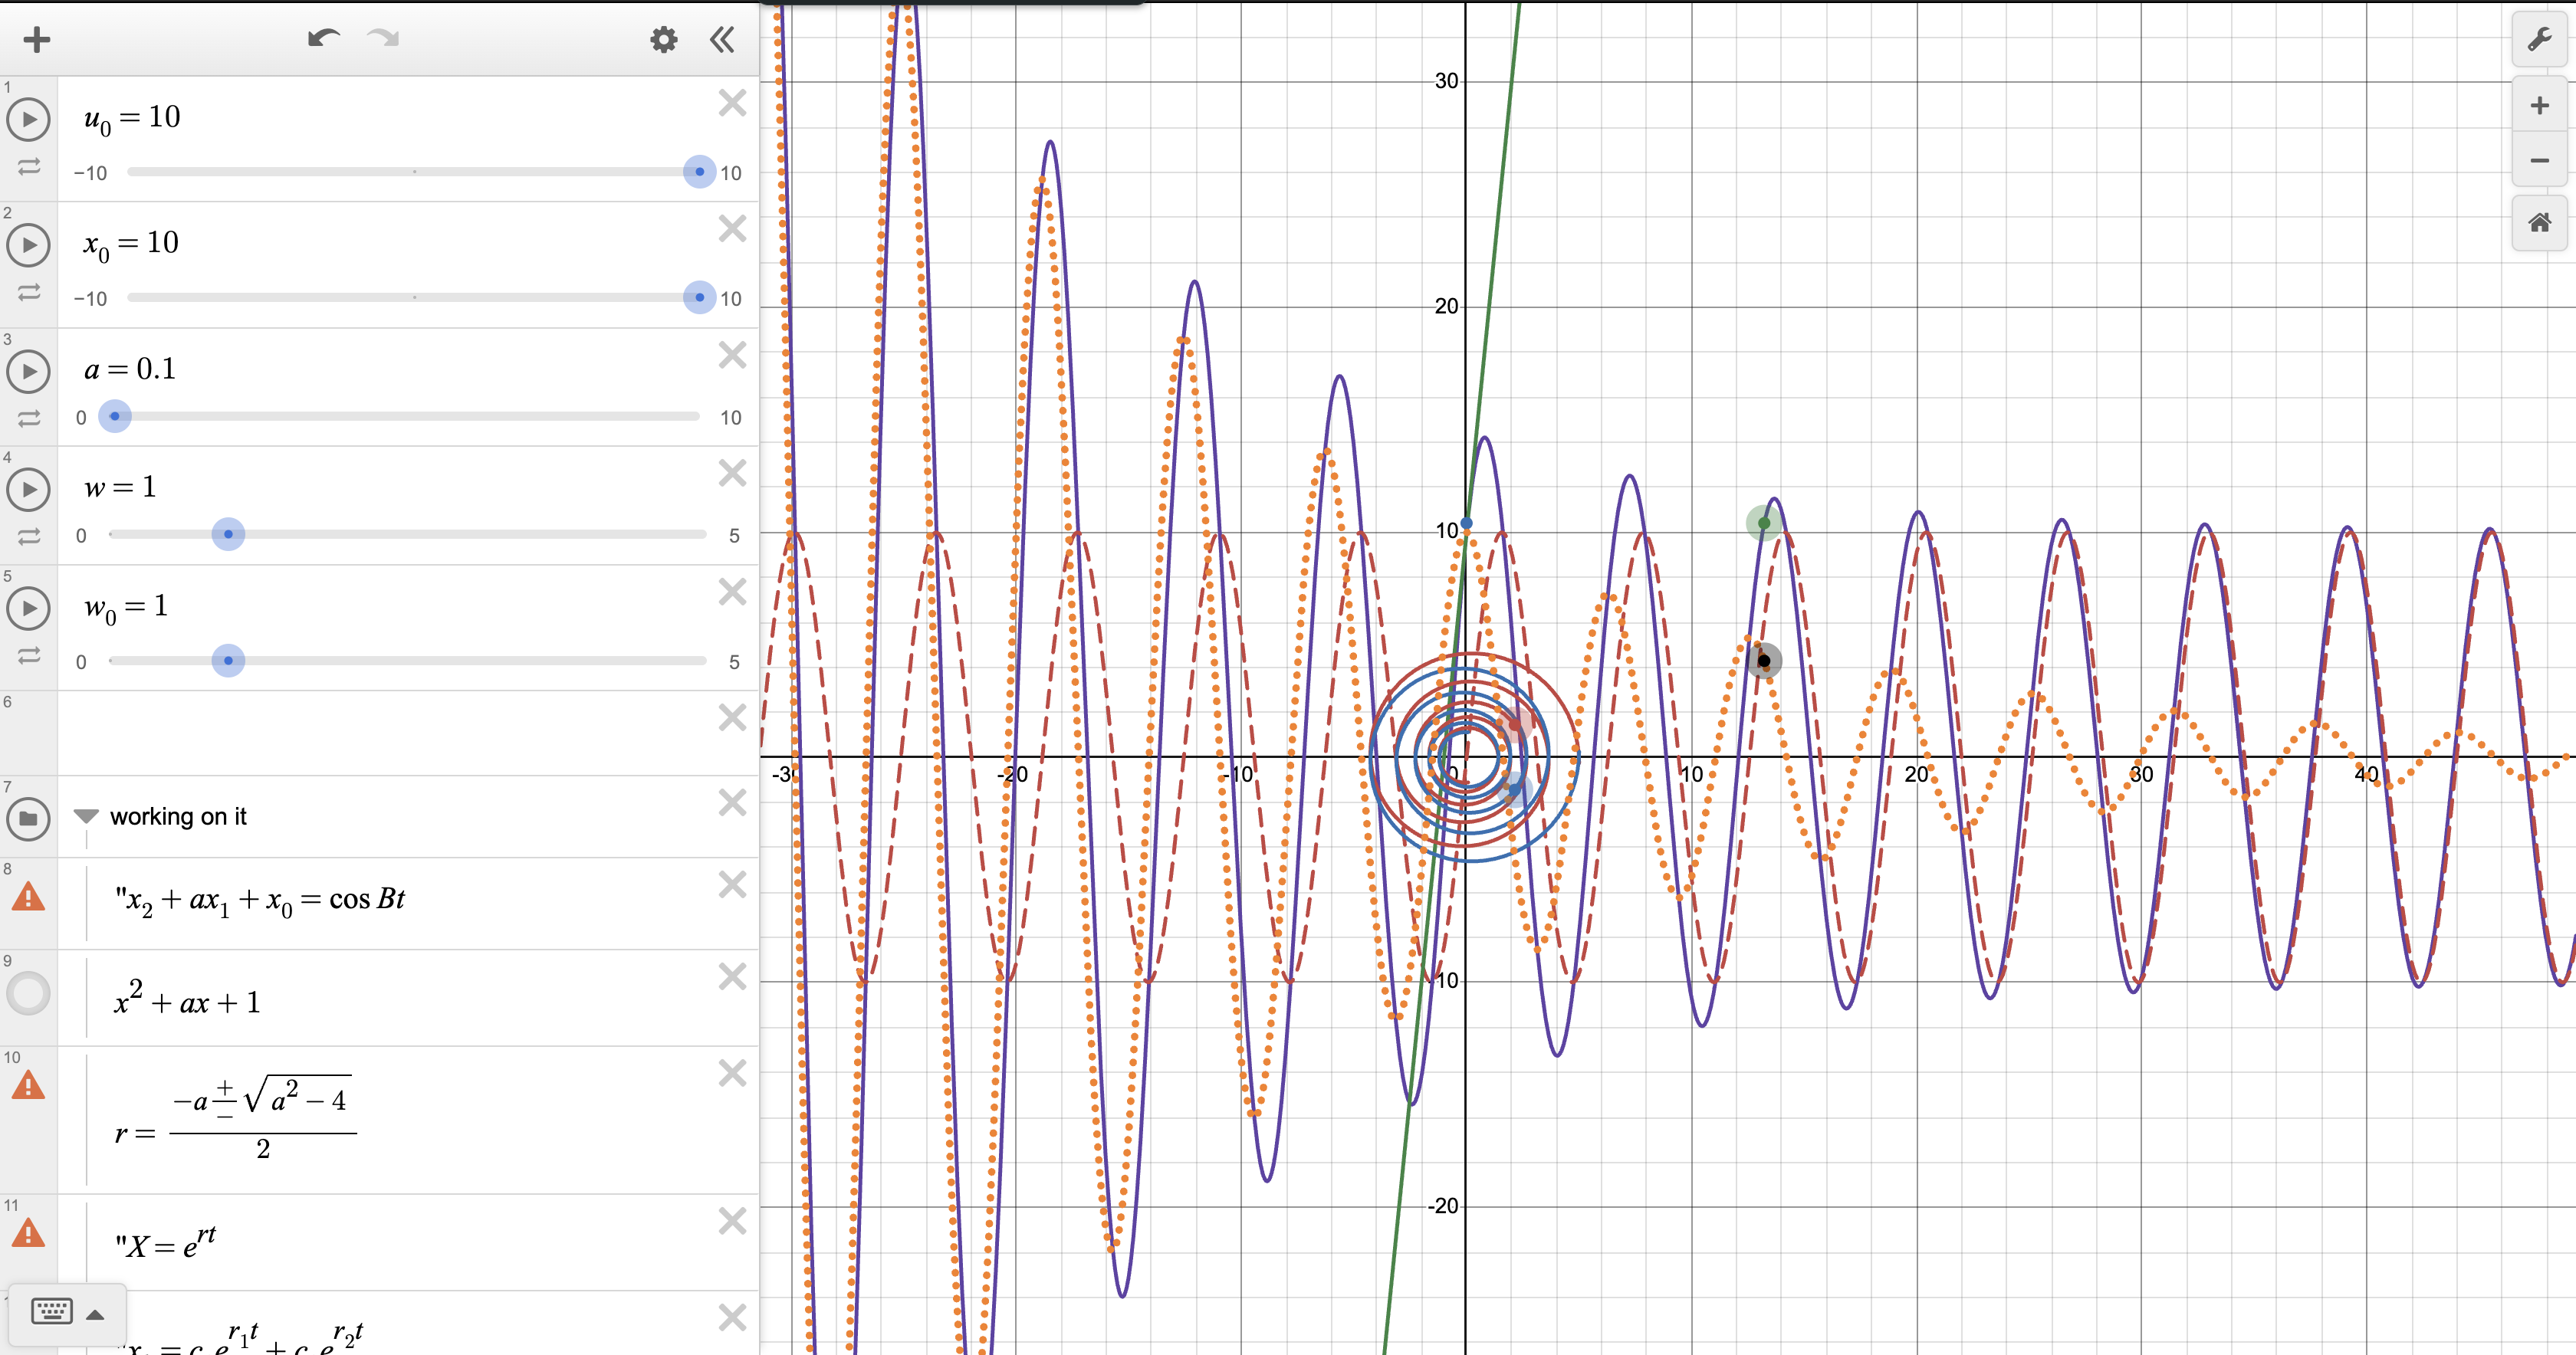Play the w slider animation
The image size is (2576, 1355).
point(28,489)
